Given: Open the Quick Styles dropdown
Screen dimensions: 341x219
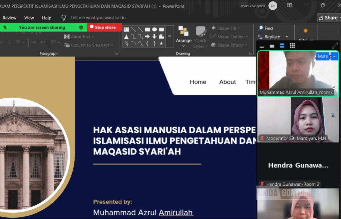Looking at the screenshot, I should tap(200, 37).
